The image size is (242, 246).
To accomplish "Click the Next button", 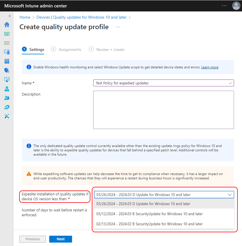I will pos(61,239).
